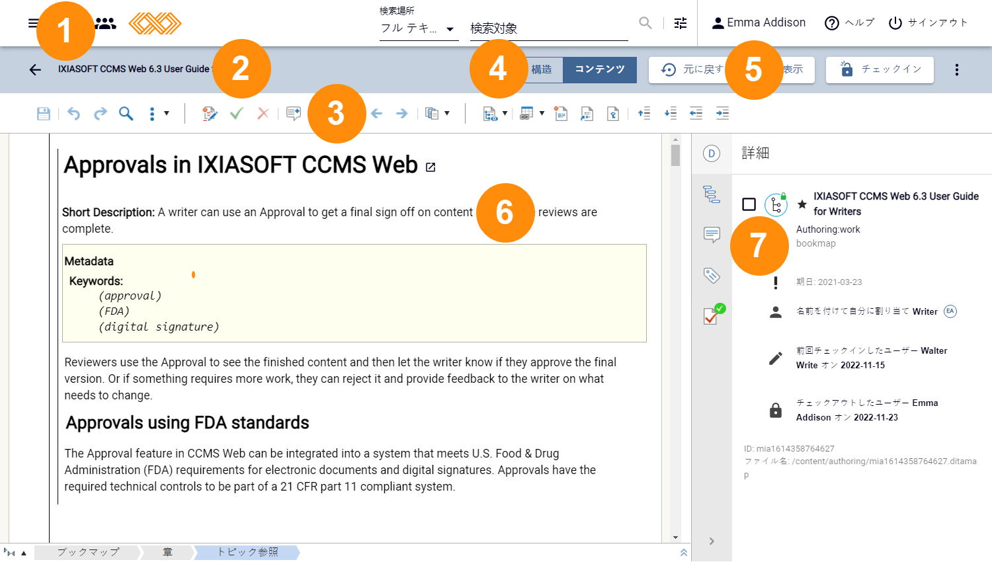This screenshot has height=562, width=992.
Task: Open the more options vertical dots in header bar
Action: coord(957,69)
